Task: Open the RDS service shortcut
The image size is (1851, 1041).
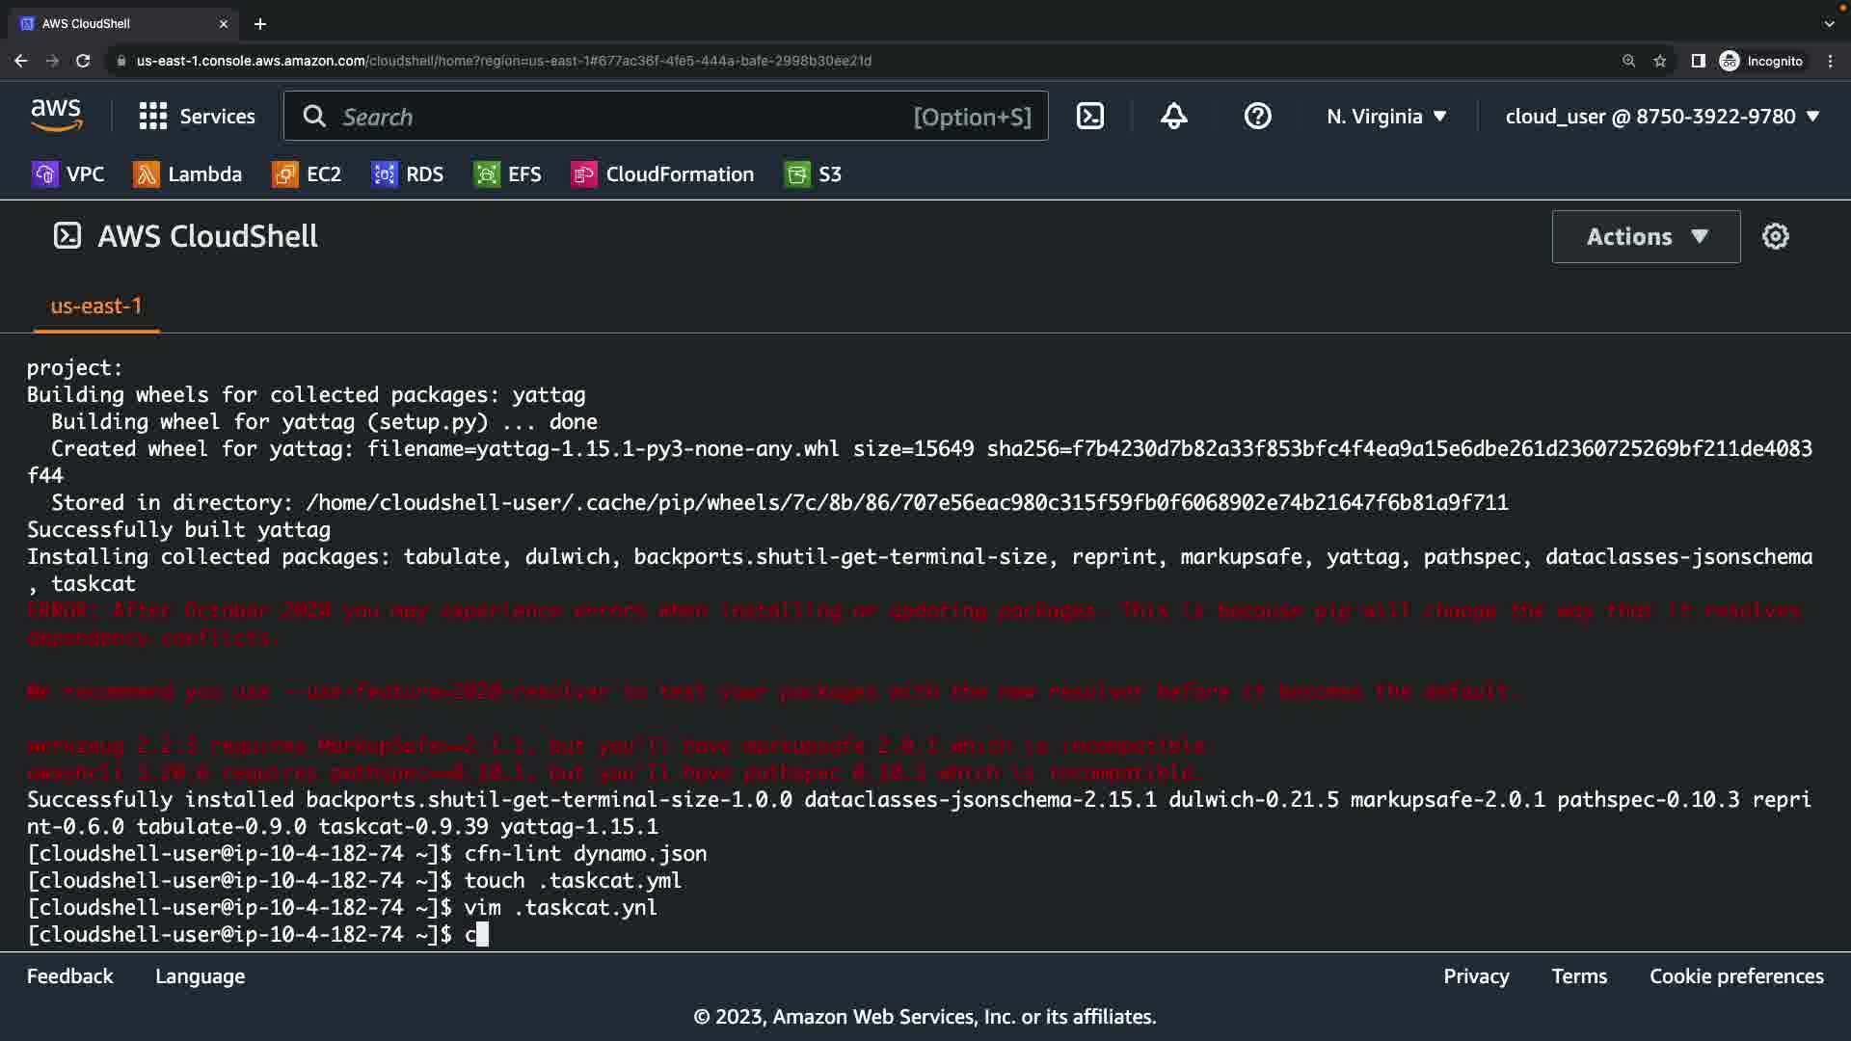Action: point(408,174)
